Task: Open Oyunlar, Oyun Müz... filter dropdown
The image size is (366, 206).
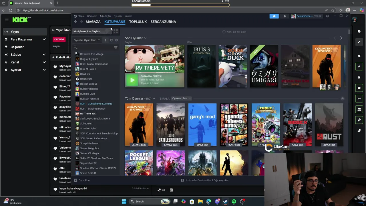Action: pyautogui.click(x=87, y=40)
